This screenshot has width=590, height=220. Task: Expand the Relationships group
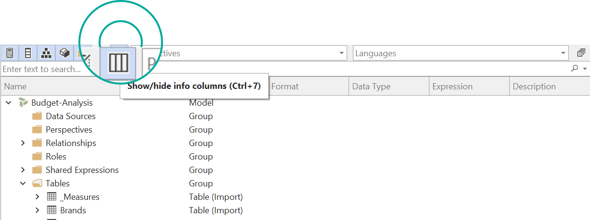pos(23,143)
